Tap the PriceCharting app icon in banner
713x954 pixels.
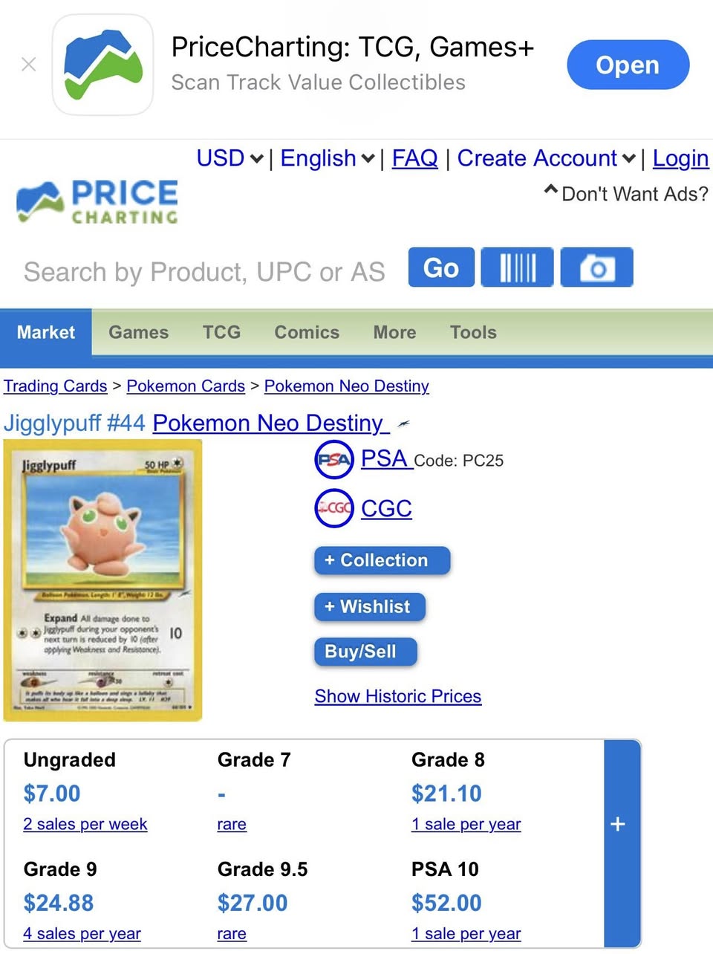[x=102, y=65]
